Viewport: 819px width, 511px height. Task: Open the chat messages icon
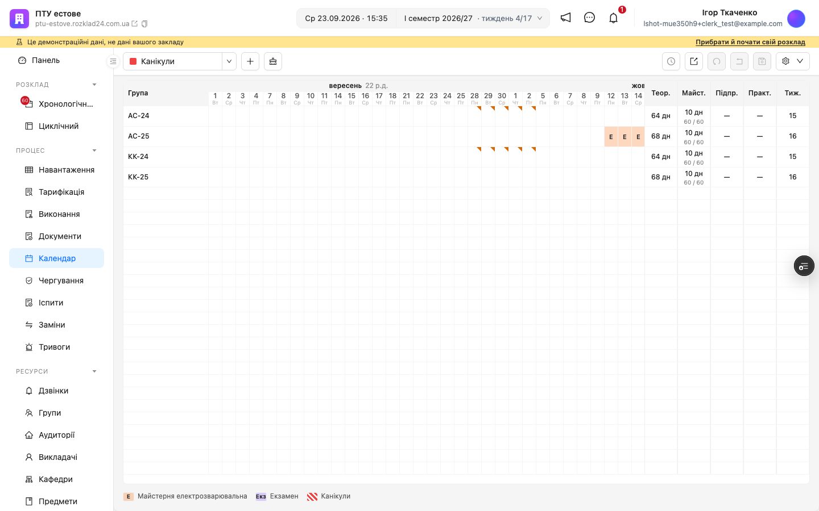tap(589, 18)
